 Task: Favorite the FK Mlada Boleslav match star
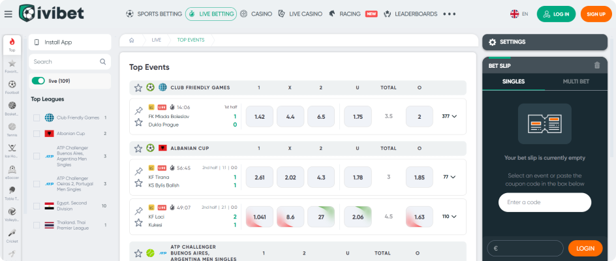pyautogui.click(x=138, y=123)
